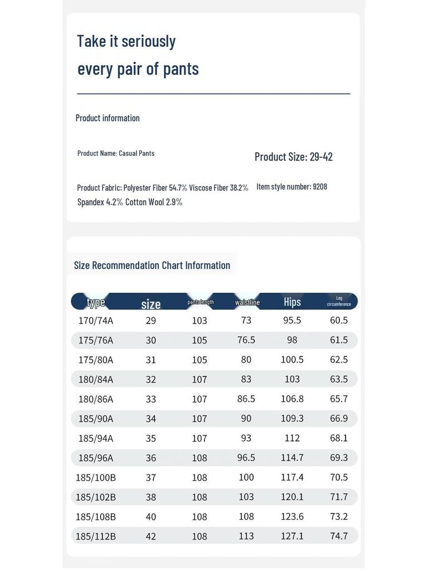Select the hips value 127.1

[x=292, y=536]
